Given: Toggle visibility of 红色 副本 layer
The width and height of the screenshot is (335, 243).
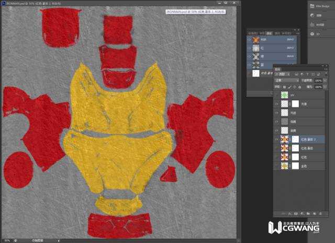Looking at the screenshot, I should pyautogui.click(x=277, y=148).
